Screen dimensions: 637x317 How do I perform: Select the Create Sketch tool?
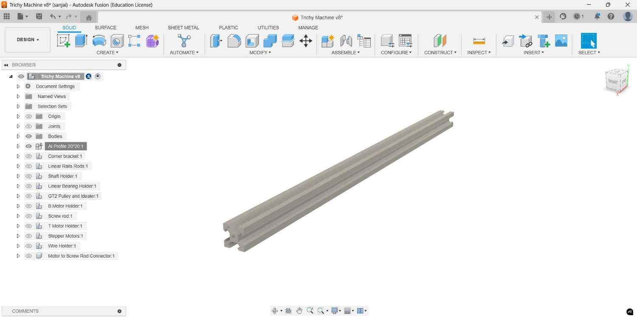(x=63, y=41)
